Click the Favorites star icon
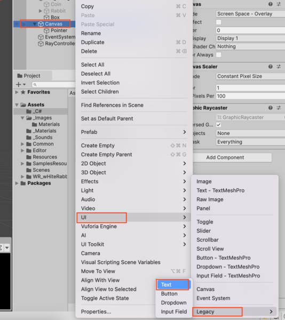 coord(23,92)
